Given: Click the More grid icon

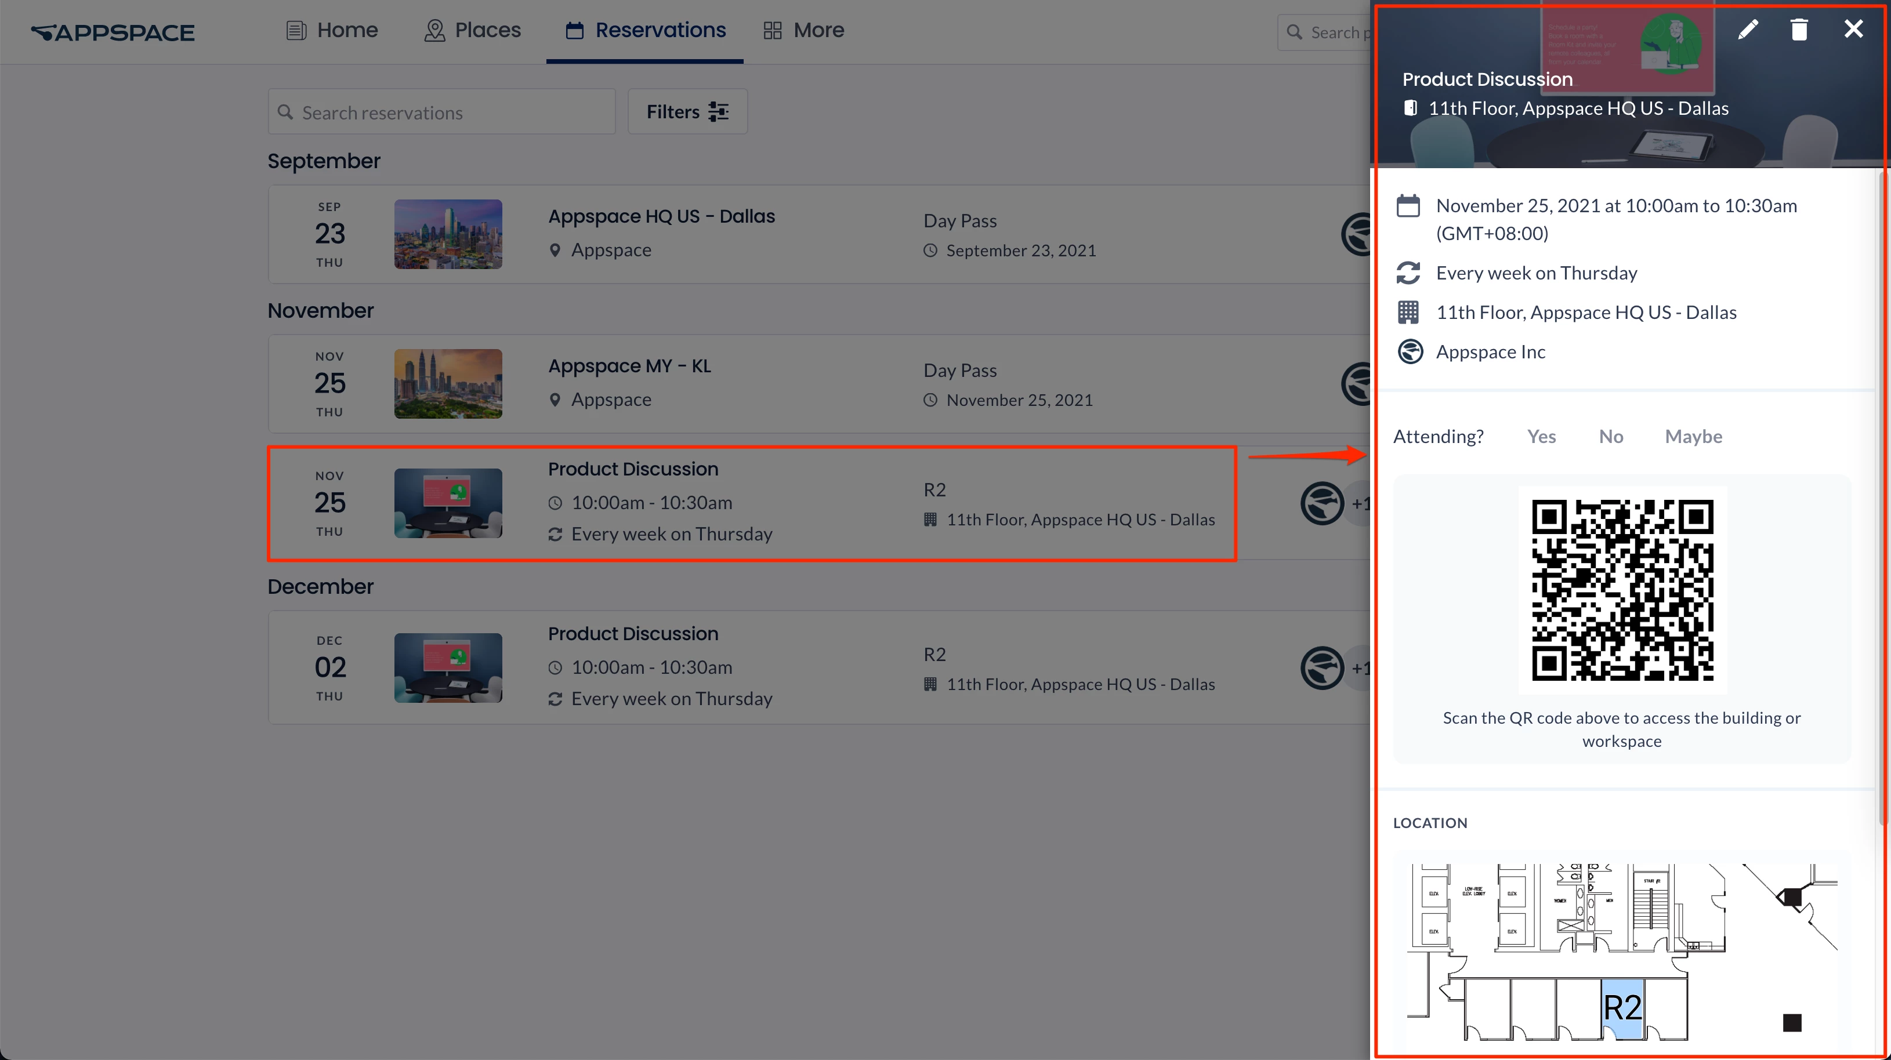Looking at the screenshot, I should tap(772, 30).
